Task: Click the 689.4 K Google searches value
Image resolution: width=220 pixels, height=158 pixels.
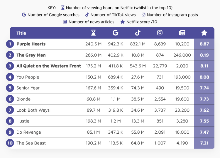Action: point(116,77)
